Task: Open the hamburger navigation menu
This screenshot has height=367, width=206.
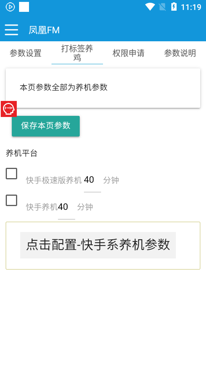Action: tap(11, 30)
